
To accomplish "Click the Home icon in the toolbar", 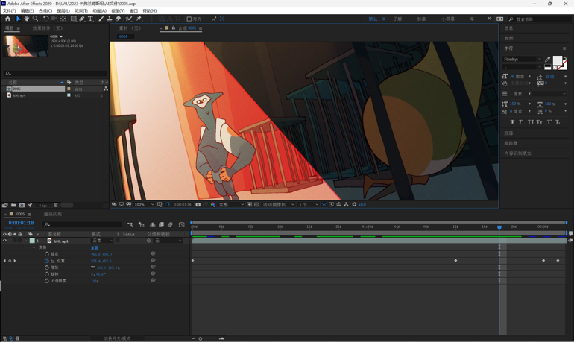I will coord(7,19).
